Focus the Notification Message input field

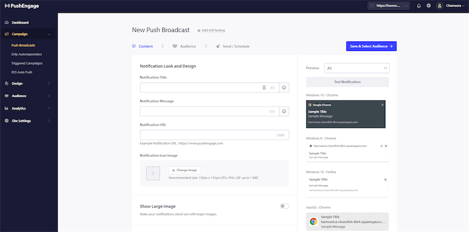tap(210, 111)
